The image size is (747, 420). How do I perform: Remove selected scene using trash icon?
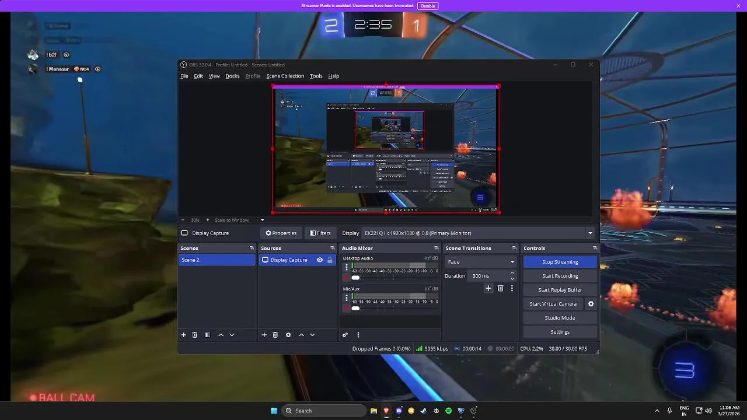point(195,335)
